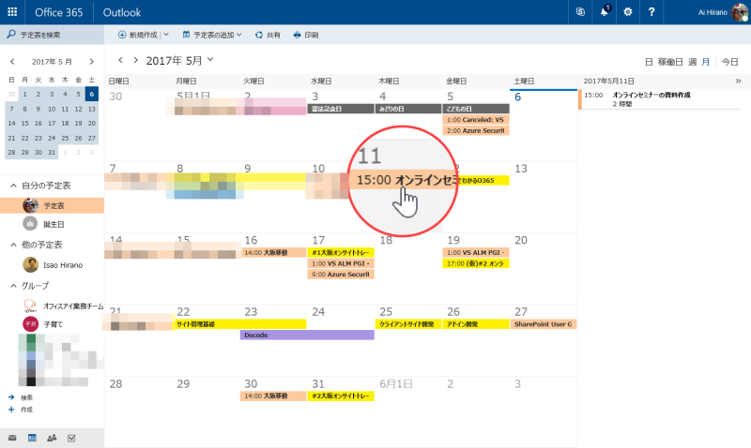Image resolution: width=751 pixels, height=448 pixels.
Task: Click the 共有 (share) button
Action: tap(268, 35)
